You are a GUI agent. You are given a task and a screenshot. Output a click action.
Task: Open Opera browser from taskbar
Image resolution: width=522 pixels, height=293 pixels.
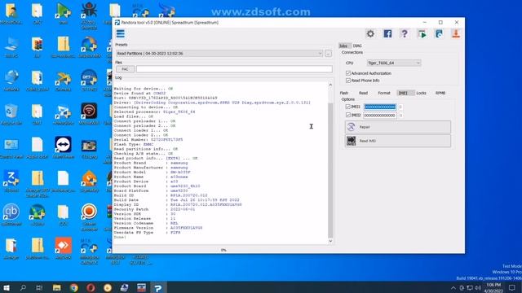tap(91, 287)
